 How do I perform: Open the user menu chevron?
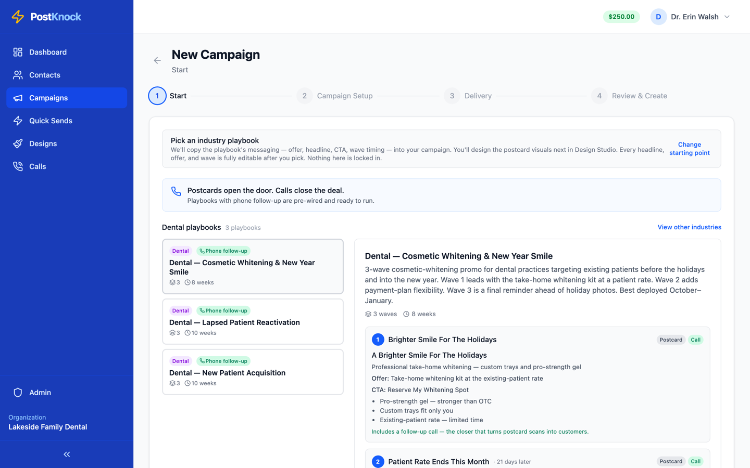coord(727,17)
